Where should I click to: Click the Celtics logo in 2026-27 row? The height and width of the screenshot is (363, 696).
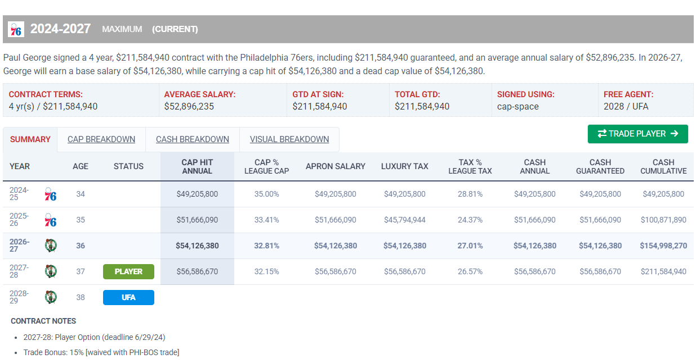[x=51, y=246]
